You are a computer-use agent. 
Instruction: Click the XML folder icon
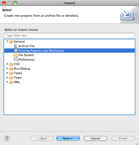pos(11,82)
